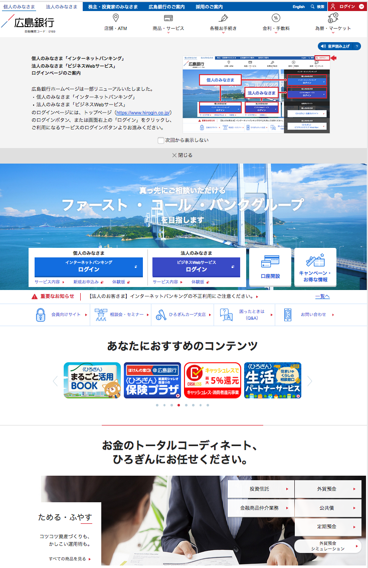Viewport: 368px width, 568px height.
Task: Show previous carousel banner with left arrow
Action: click(55, 381)
